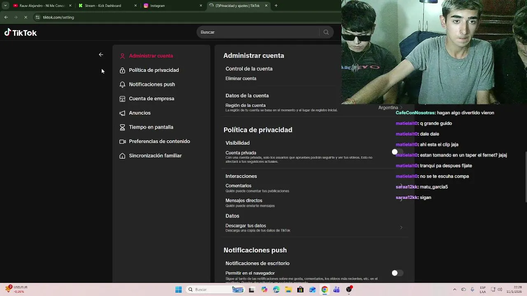The width and height of the screenshot is (527, 296).
Task: Toggle the Cuenta privada switch
Action: 397,152
